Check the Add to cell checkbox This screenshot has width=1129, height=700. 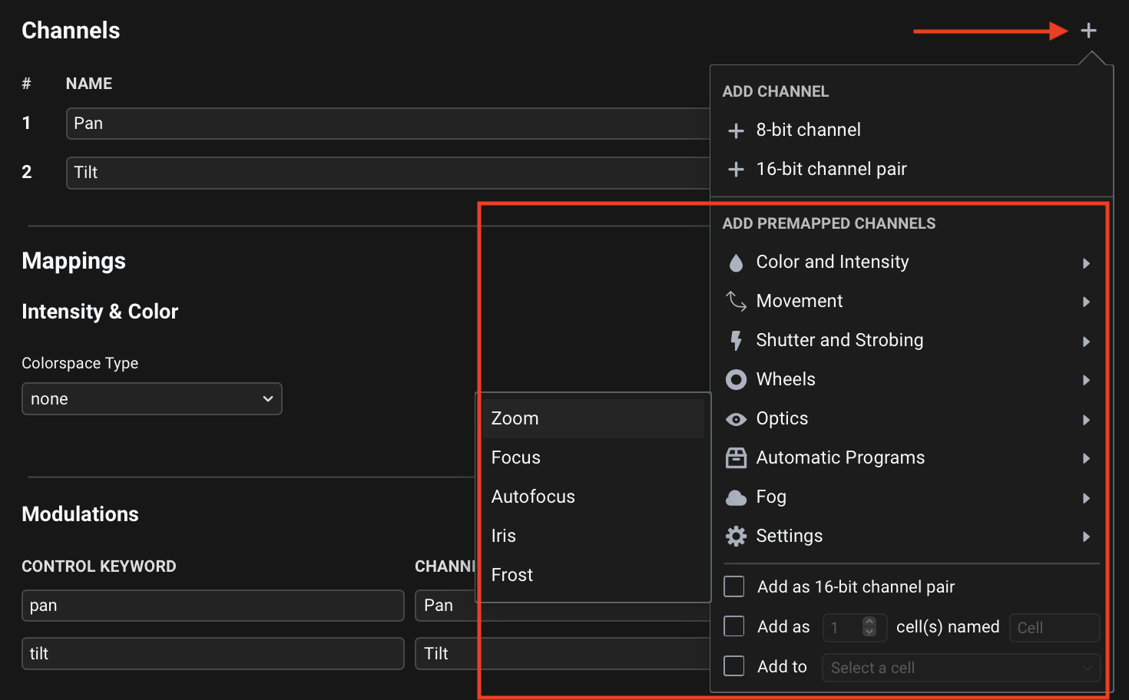(734, 665)
